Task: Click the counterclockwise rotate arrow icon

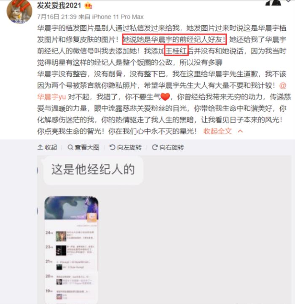Action: pos(113,147)
